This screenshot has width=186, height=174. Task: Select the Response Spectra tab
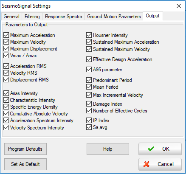(x=64, y=17)
